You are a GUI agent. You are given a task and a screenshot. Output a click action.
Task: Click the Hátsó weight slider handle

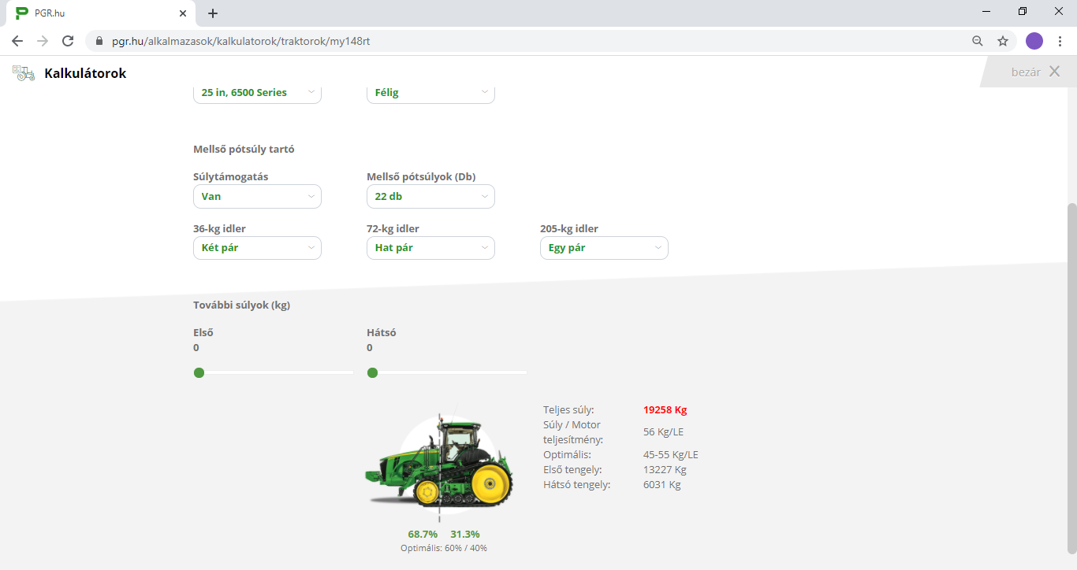point(372,372)
